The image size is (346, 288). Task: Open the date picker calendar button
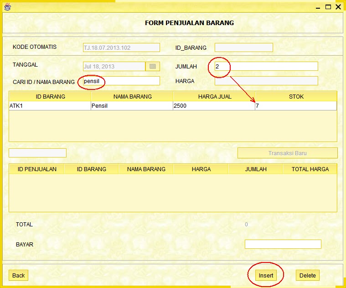[153, 66]
